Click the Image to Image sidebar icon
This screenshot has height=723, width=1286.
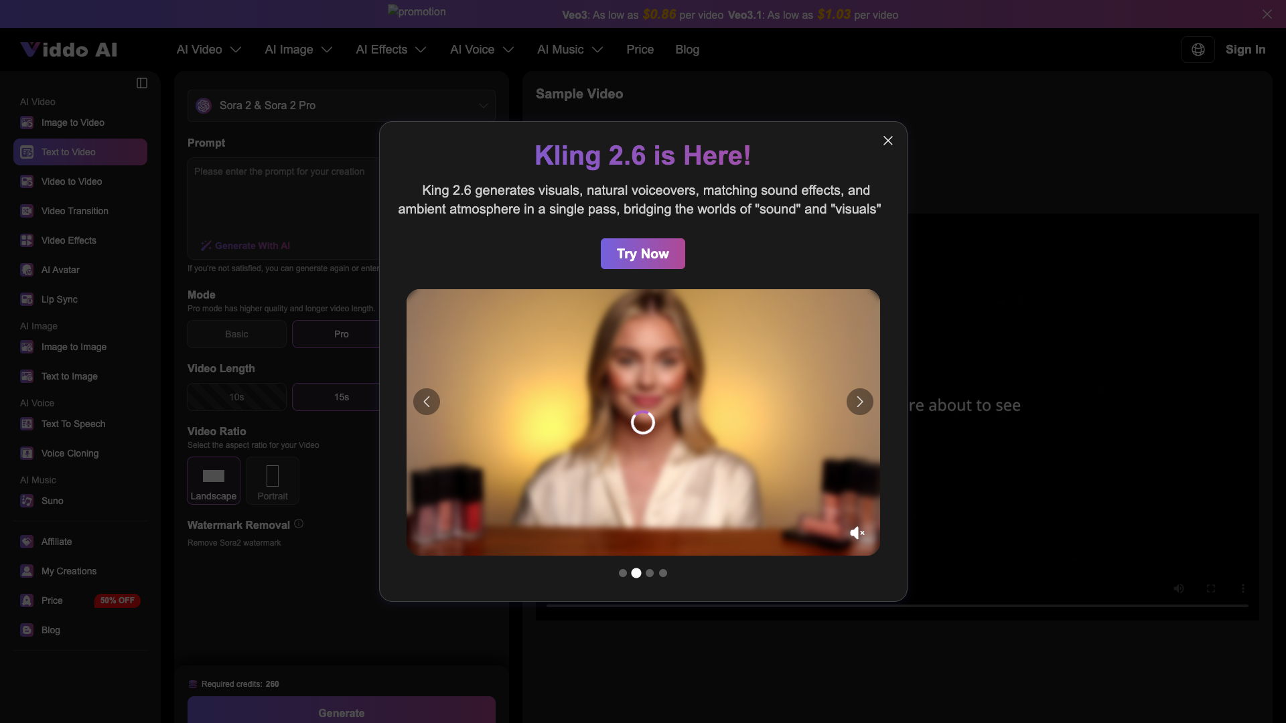[x=27, y=347]
